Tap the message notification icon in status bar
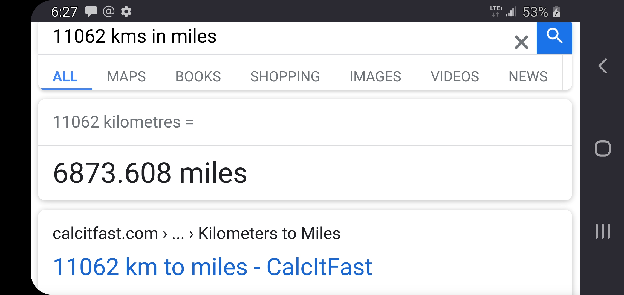 tap(91, 12)
